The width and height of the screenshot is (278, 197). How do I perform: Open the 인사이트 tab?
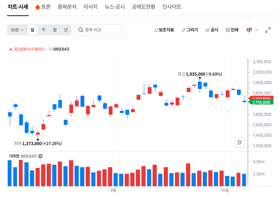(x=172, y=7)
